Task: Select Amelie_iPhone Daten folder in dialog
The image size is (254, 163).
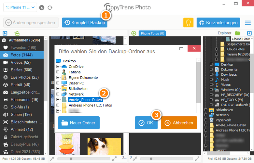Action: [x=85, y=100]
